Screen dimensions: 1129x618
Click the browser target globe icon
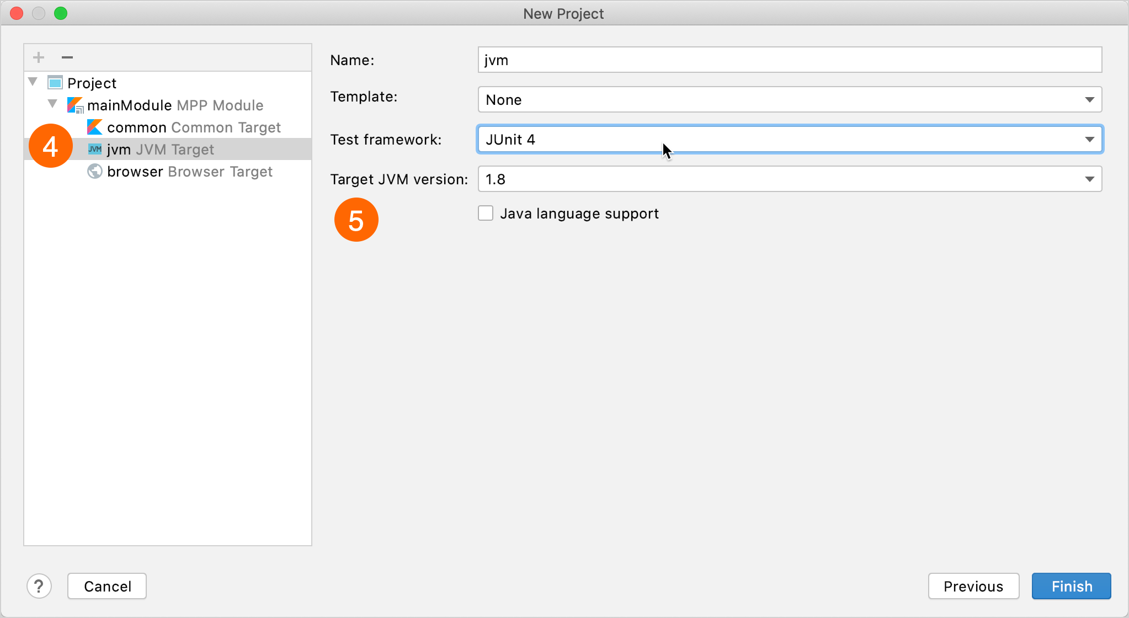(x=95, y=172)
